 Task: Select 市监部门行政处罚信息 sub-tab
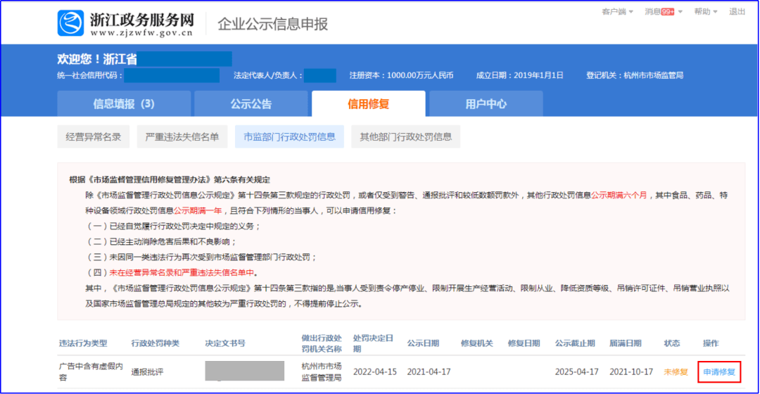pyautogui.click(x=289, y=137)
